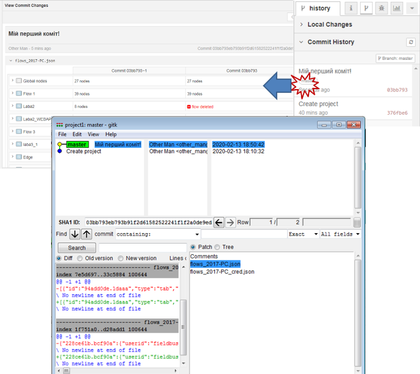The height and width of the screenshot is (374, 420).
Task: Open the gitk View menu
Action: point(93,134)
